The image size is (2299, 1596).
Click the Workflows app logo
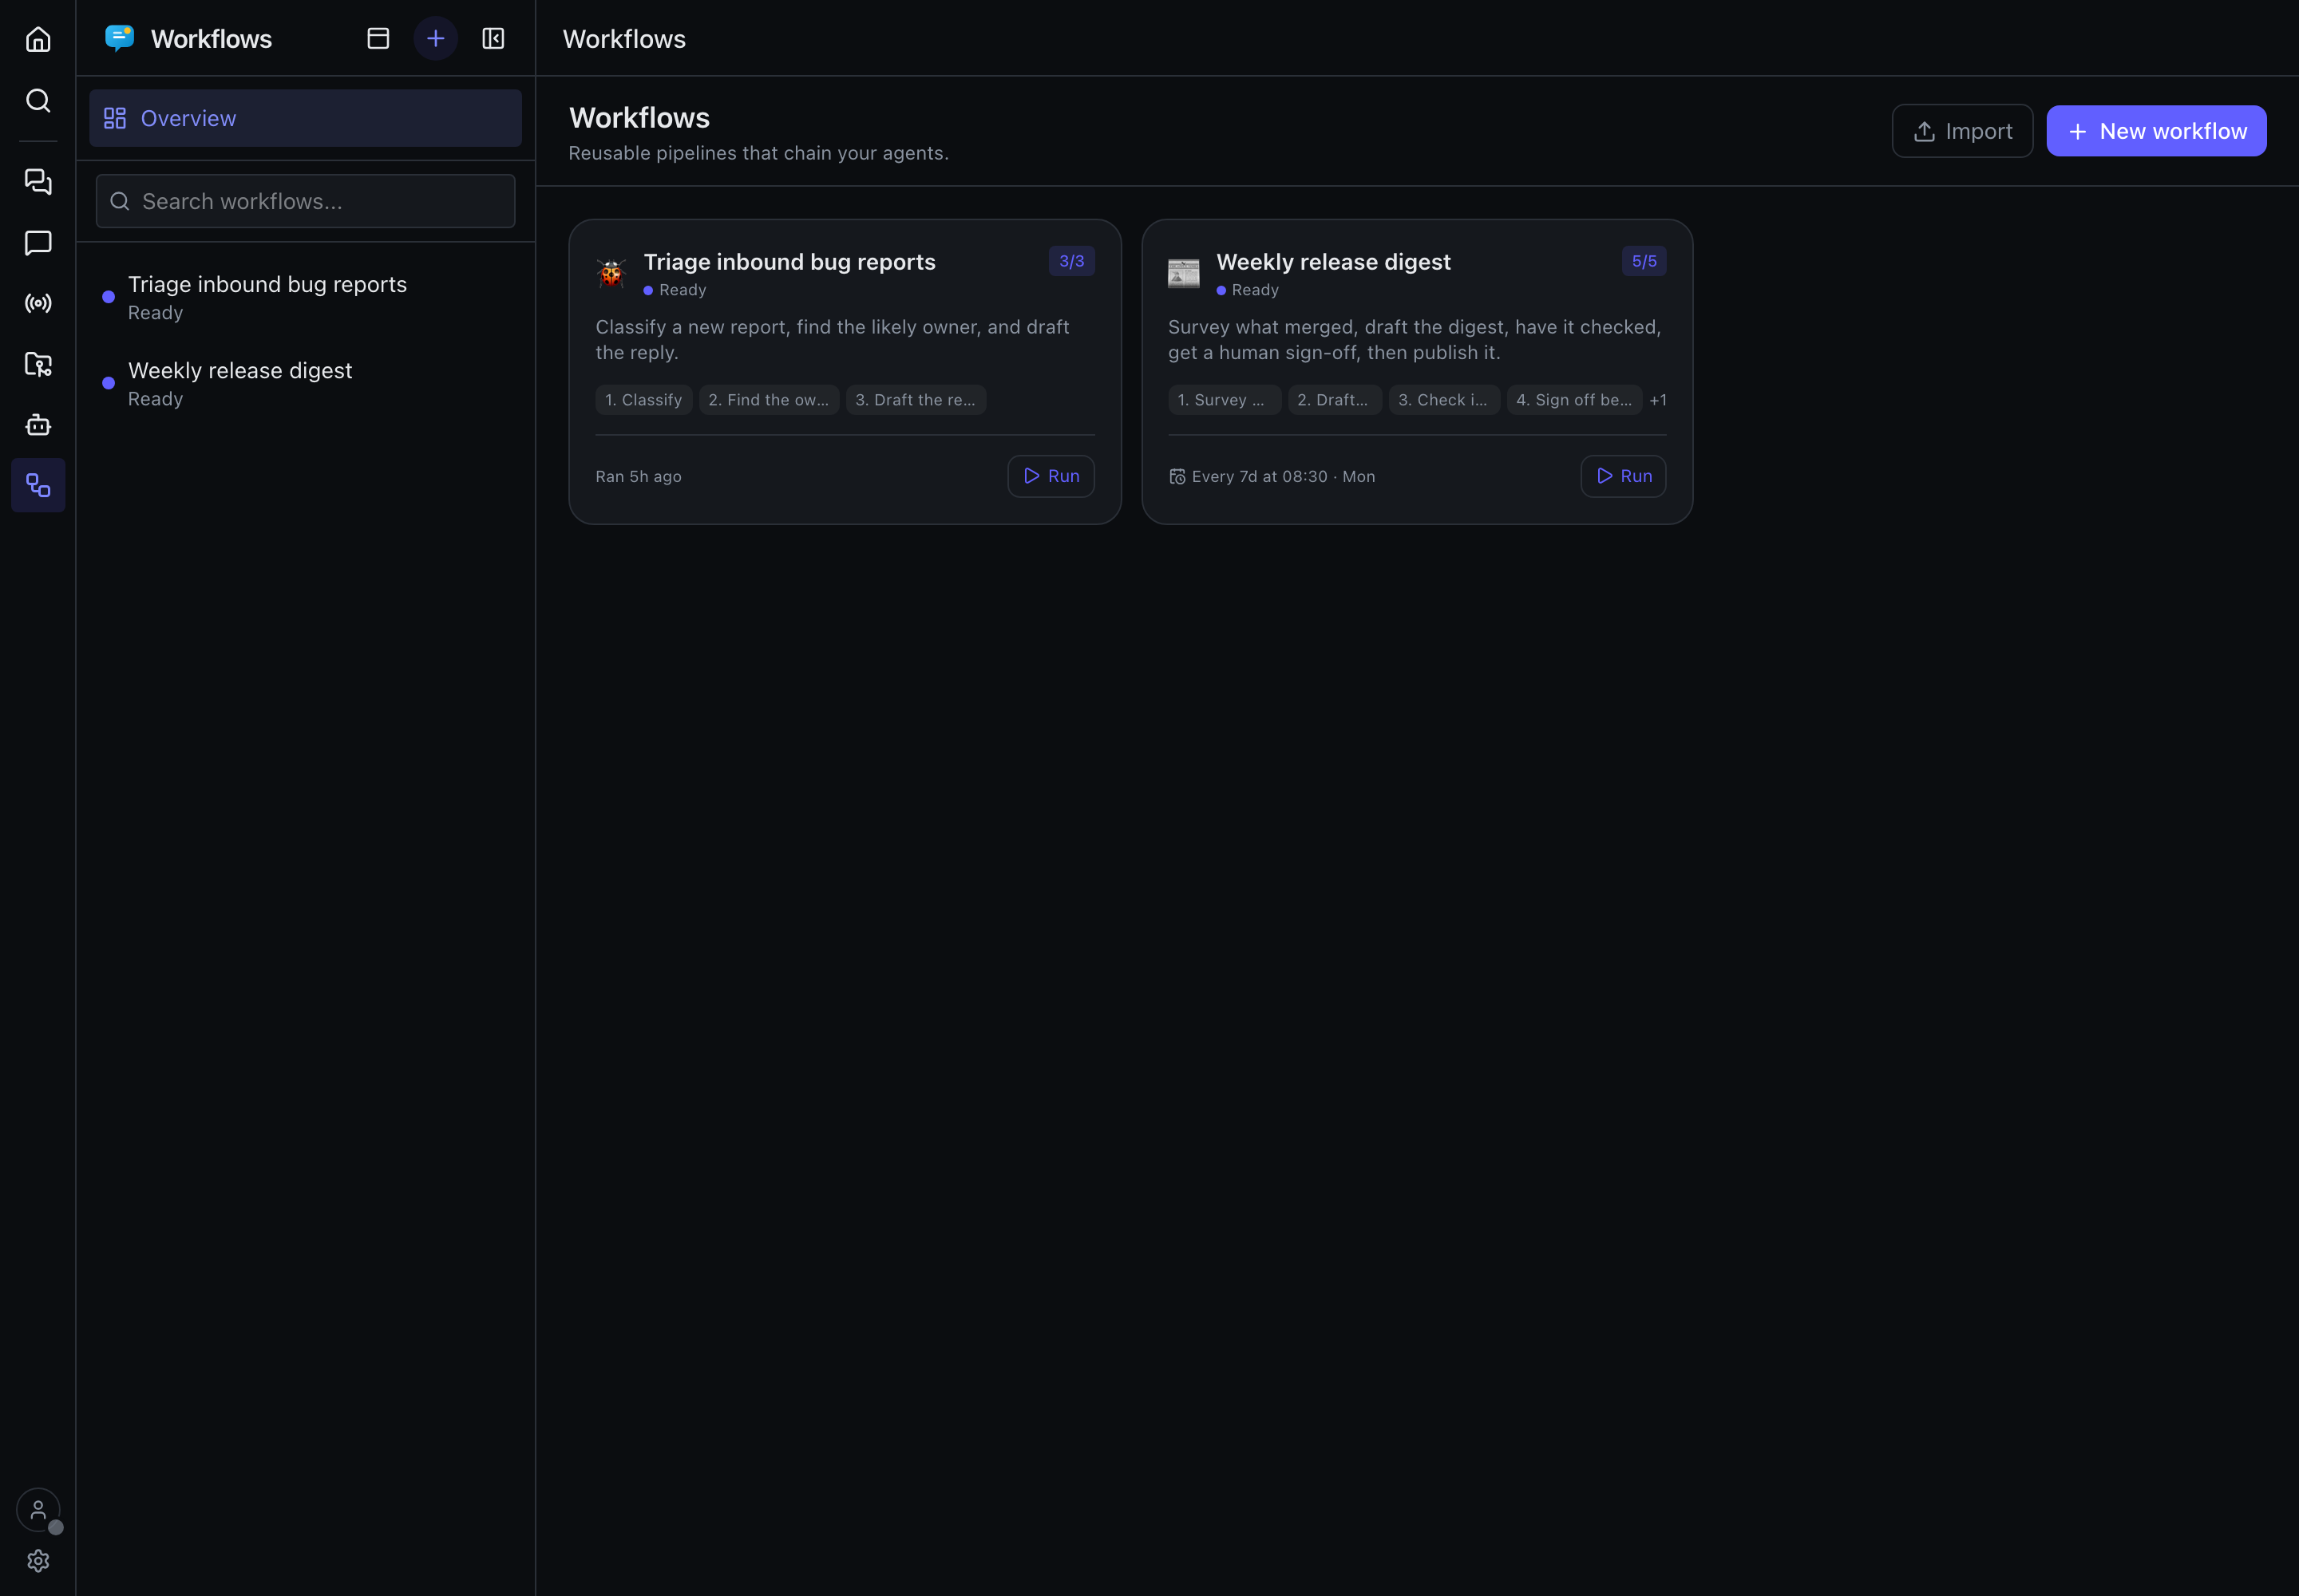pyautogui.click(x=119, y=39)
